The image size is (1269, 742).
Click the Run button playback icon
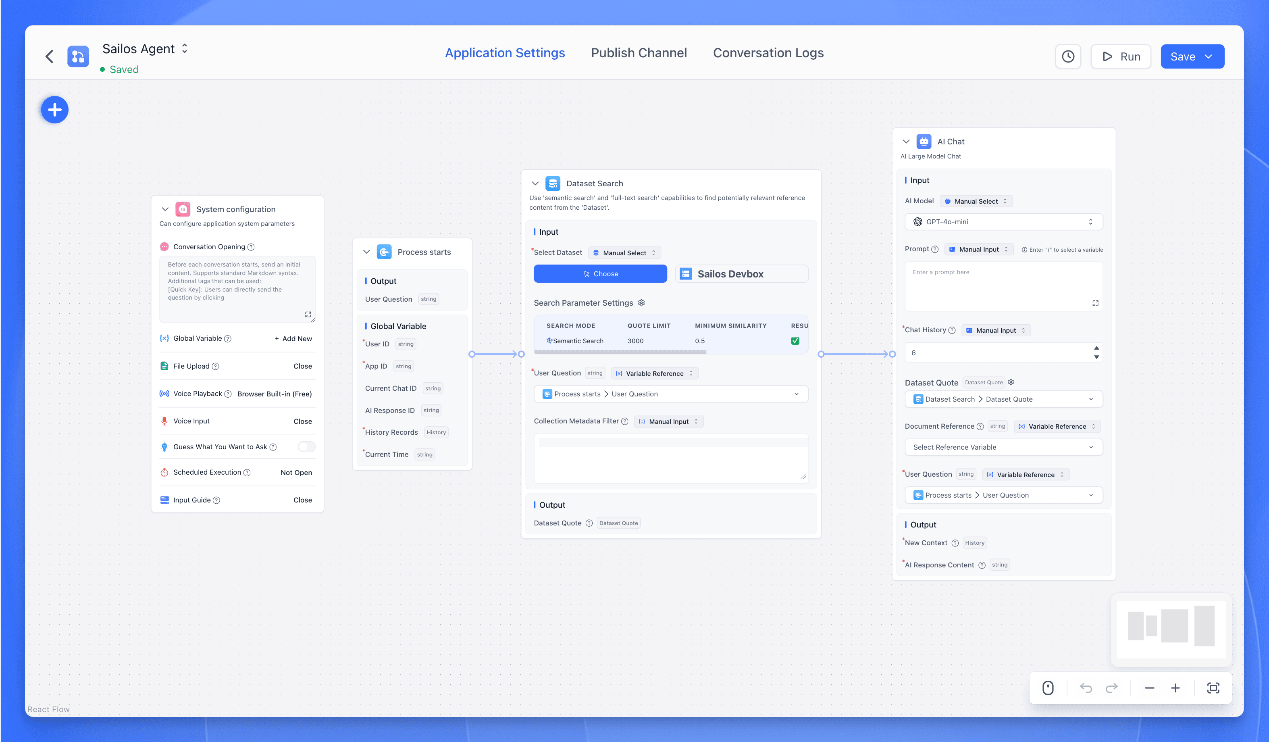[x=1107, y=56]
